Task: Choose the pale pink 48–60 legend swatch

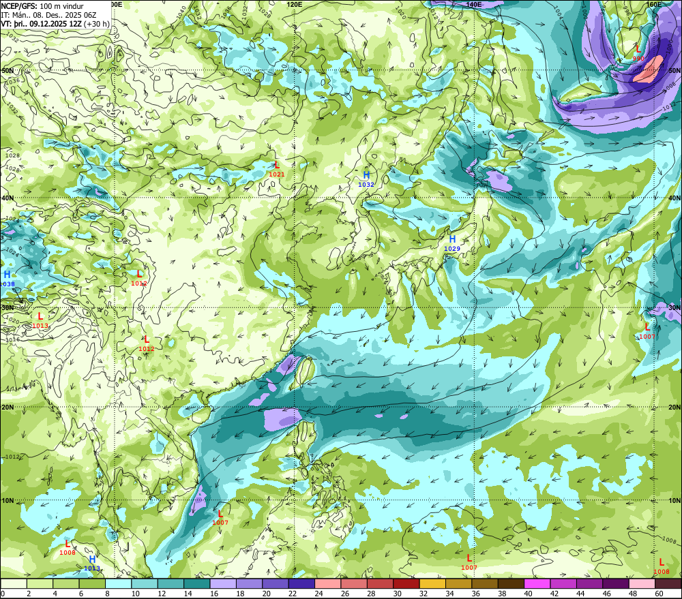Action: (642, 583)
